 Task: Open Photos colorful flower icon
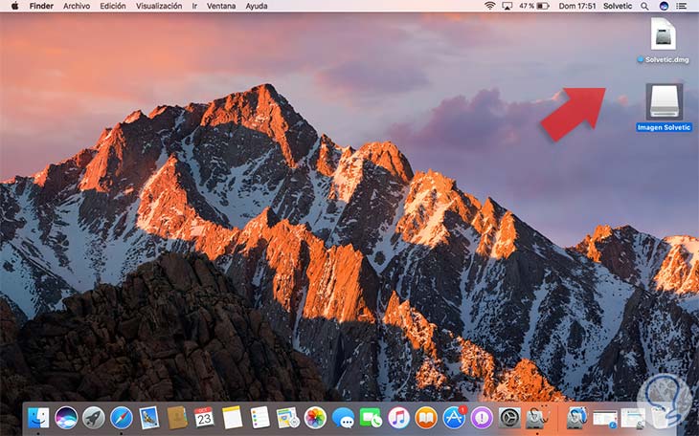pos(315,418)
